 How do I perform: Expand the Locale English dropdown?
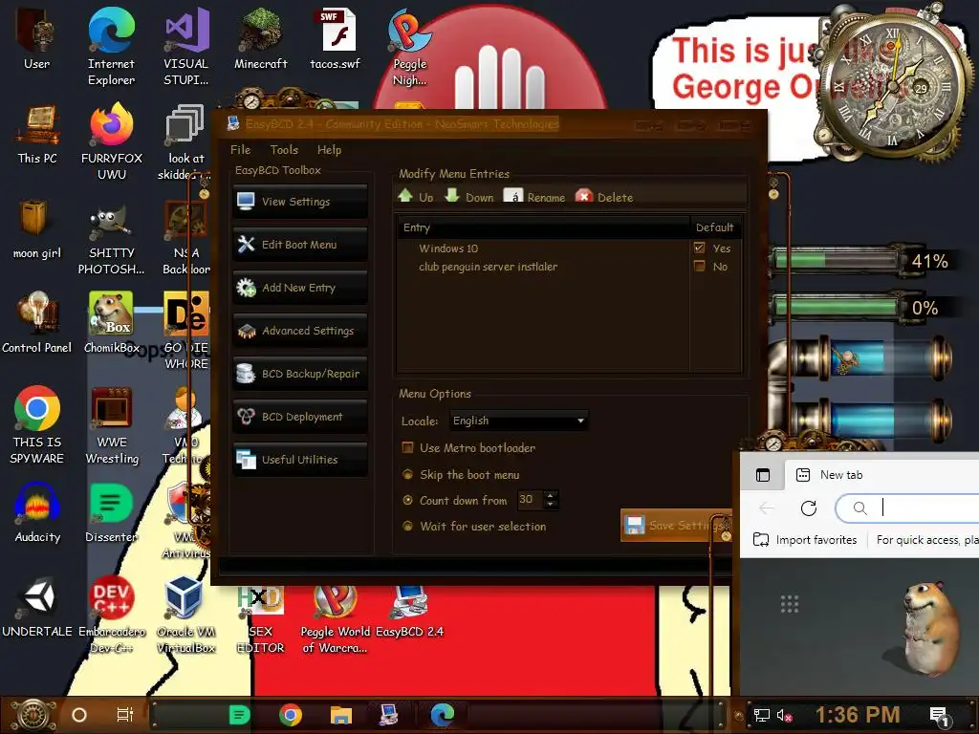[x=519, y=421]
